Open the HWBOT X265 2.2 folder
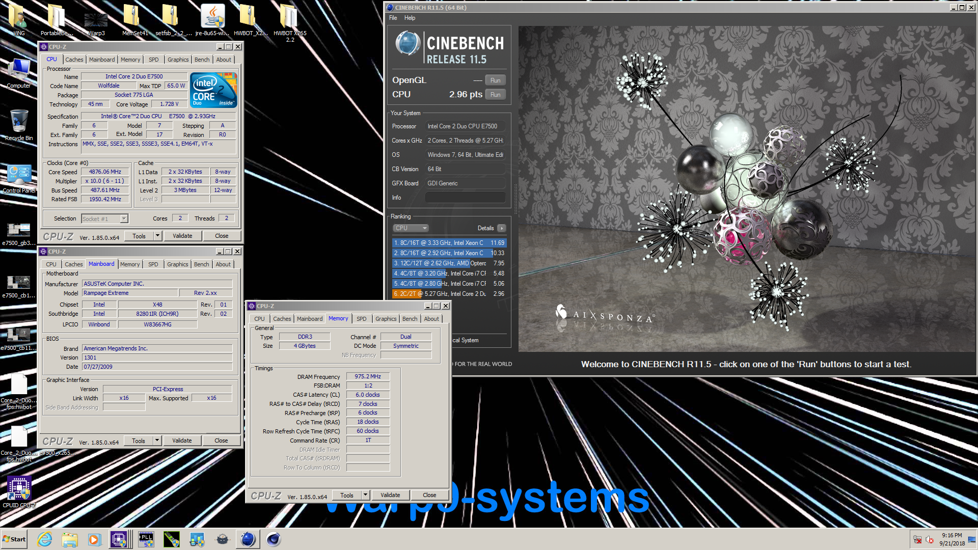 [x=290, y=22]
